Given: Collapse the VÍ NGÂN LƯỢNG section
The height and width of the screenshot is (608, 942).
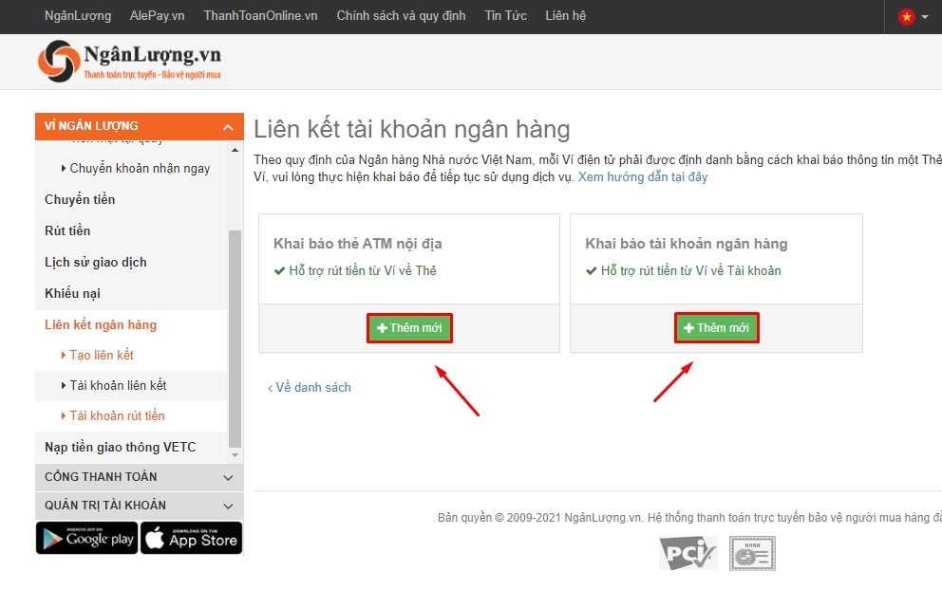Looking at the screenshot, I should pyautogui.click(x=140, y=126).
